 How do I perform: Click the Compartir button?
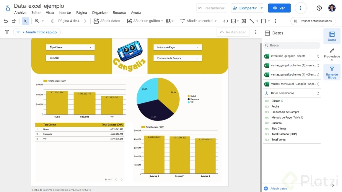245,8
